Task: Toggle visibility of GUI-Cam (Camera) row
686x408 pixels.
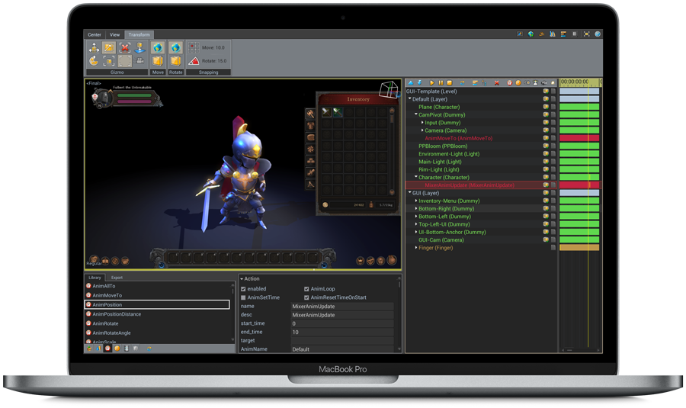Action: tap(546, 240)
